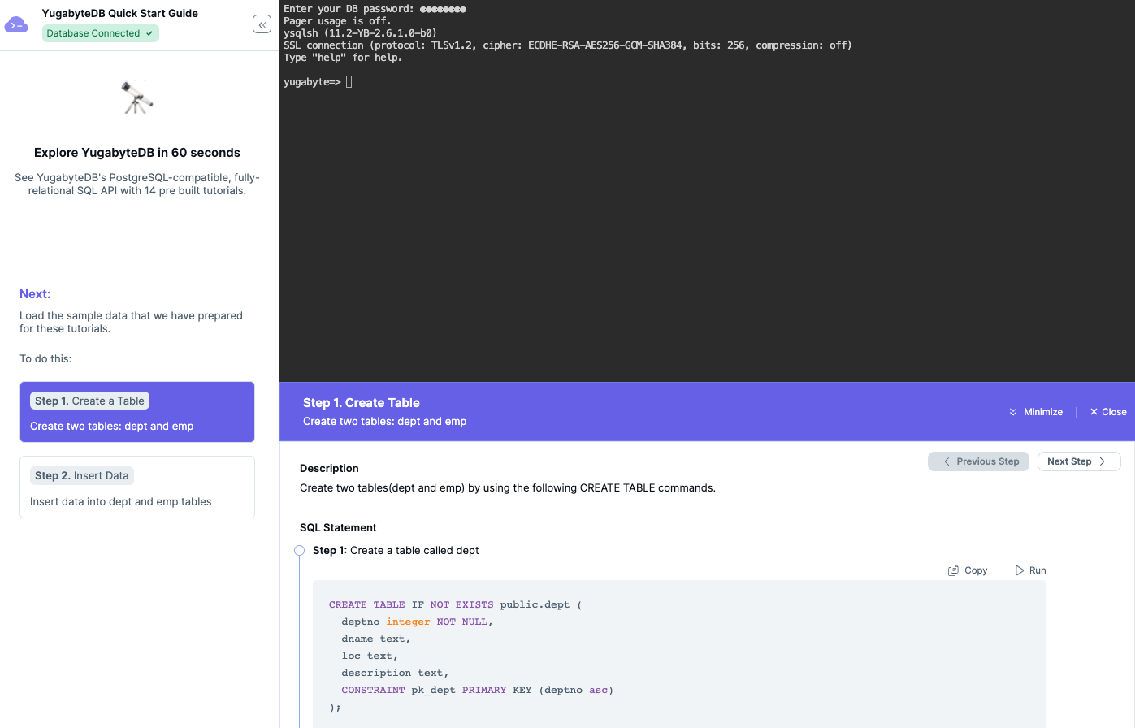Click the Description section heading
The image size is (1135, 728).
329,468
